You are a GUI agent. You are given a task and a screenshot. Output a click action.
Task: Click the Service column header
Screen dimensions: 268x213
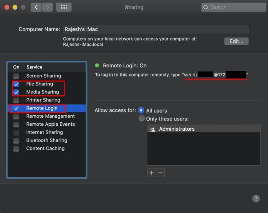pyautogui.click(x=55, y=67)
